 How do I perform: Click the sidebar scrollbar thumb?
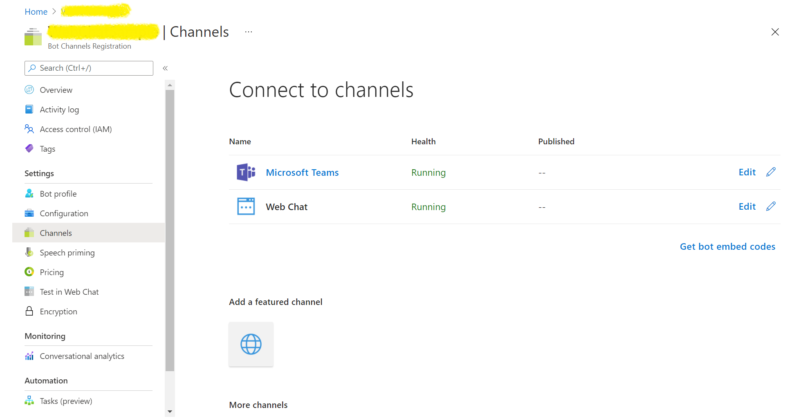pyautogui.click(x=170, y=231)
